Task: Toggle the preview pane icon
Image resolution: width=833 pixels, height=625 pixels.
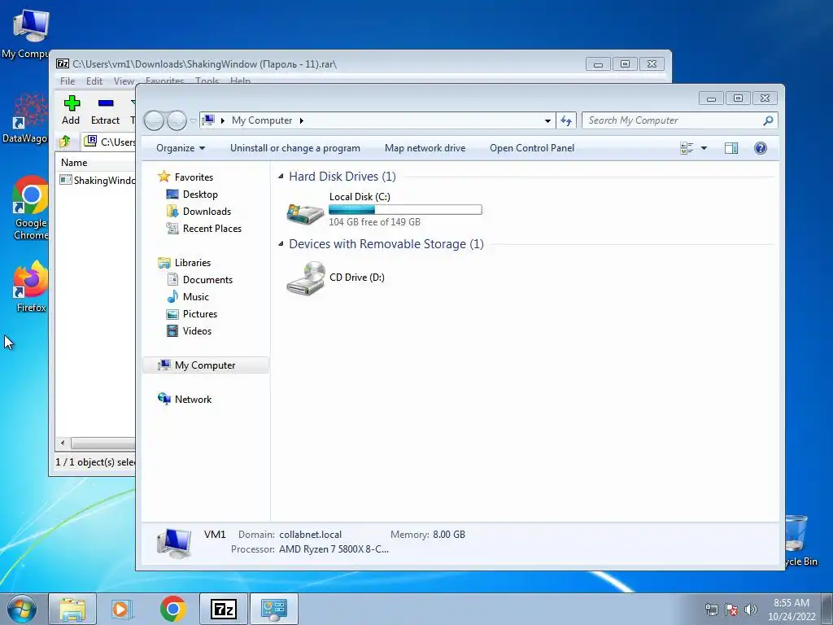Action: (x=731, y=148)
